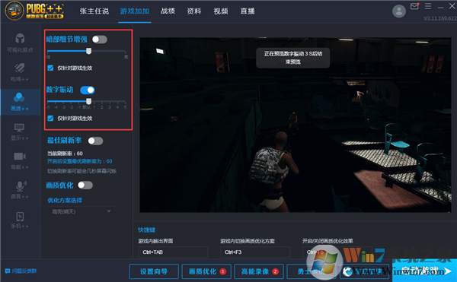The height and width of the screenshot is (282, 457).
Task: Switch to the 张主任说 tab
Action: [94, 11]
